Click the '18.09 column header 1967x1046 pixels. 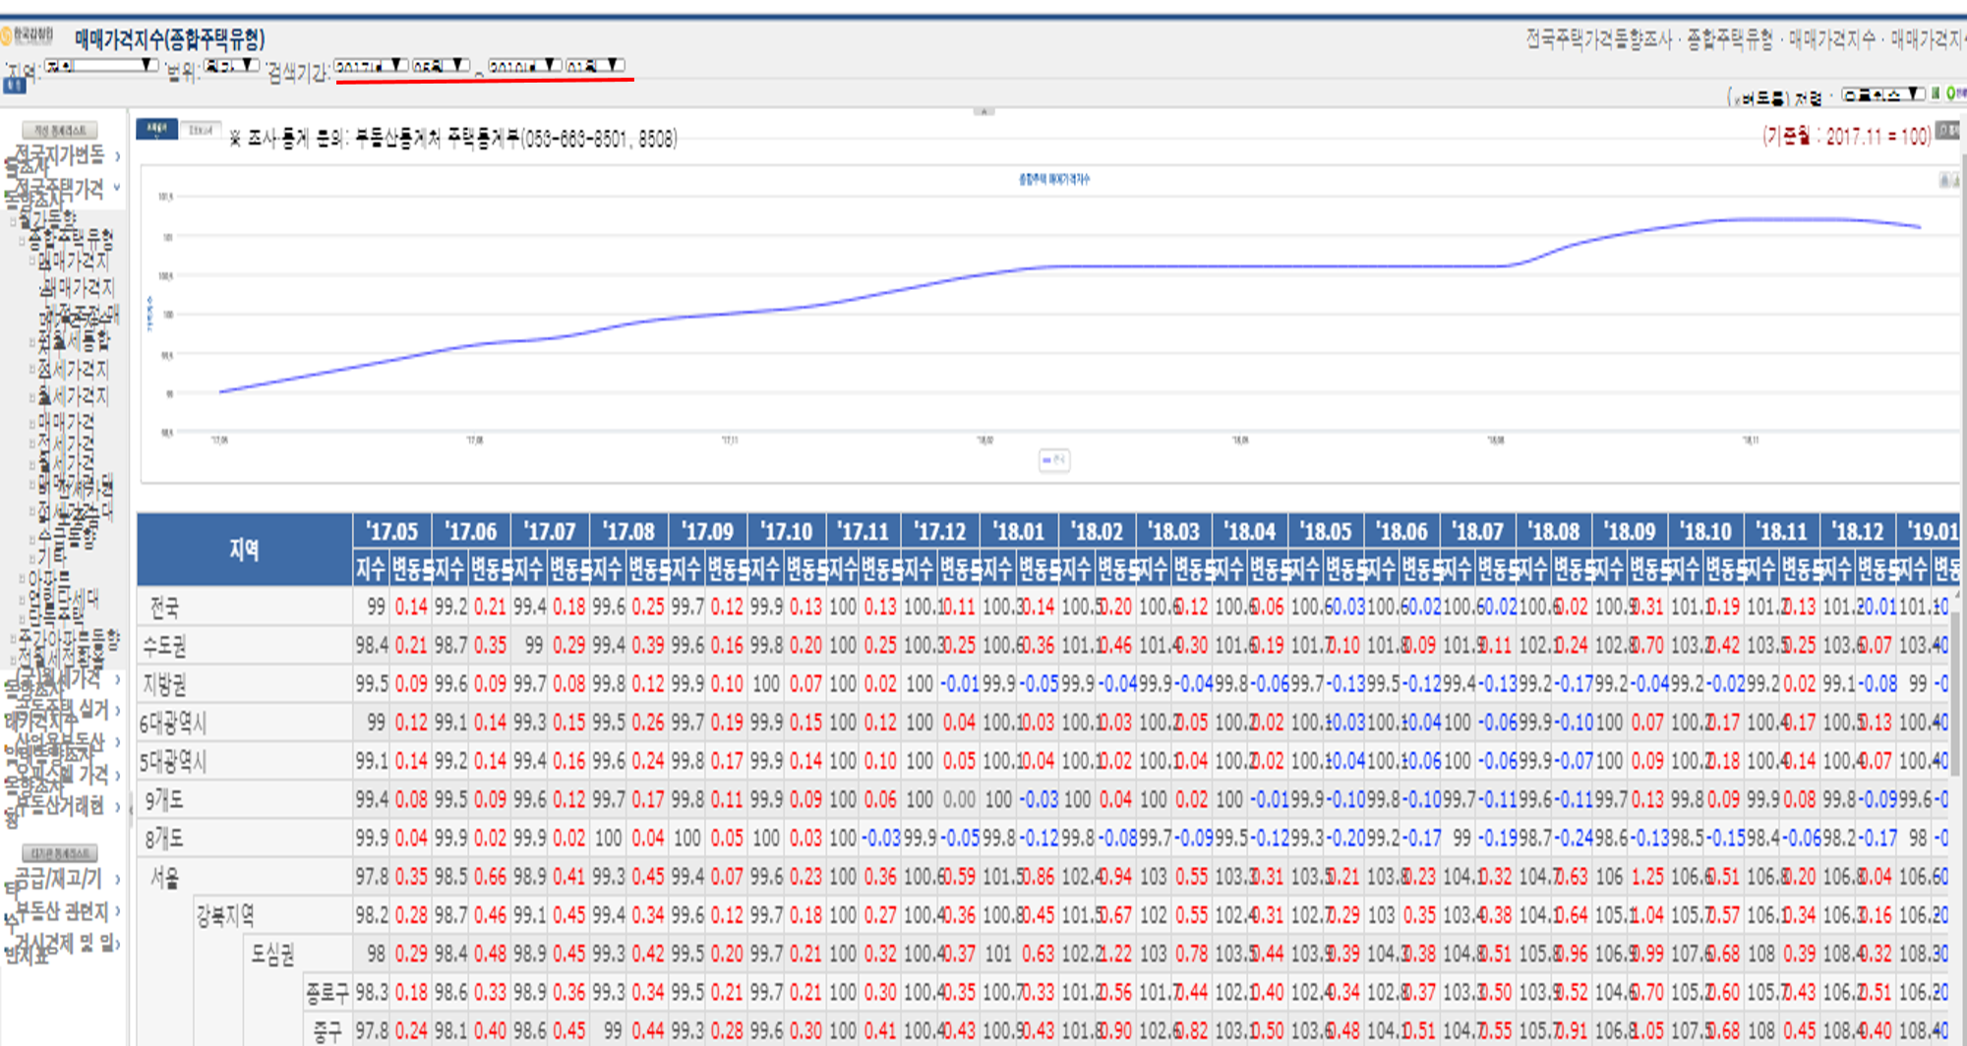point(1630,531)
